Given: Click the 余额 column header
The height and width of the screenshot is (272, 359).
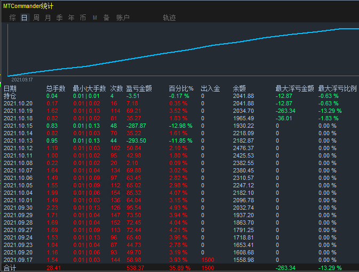Looking at the screenshot, I should [x=240, y=88].
